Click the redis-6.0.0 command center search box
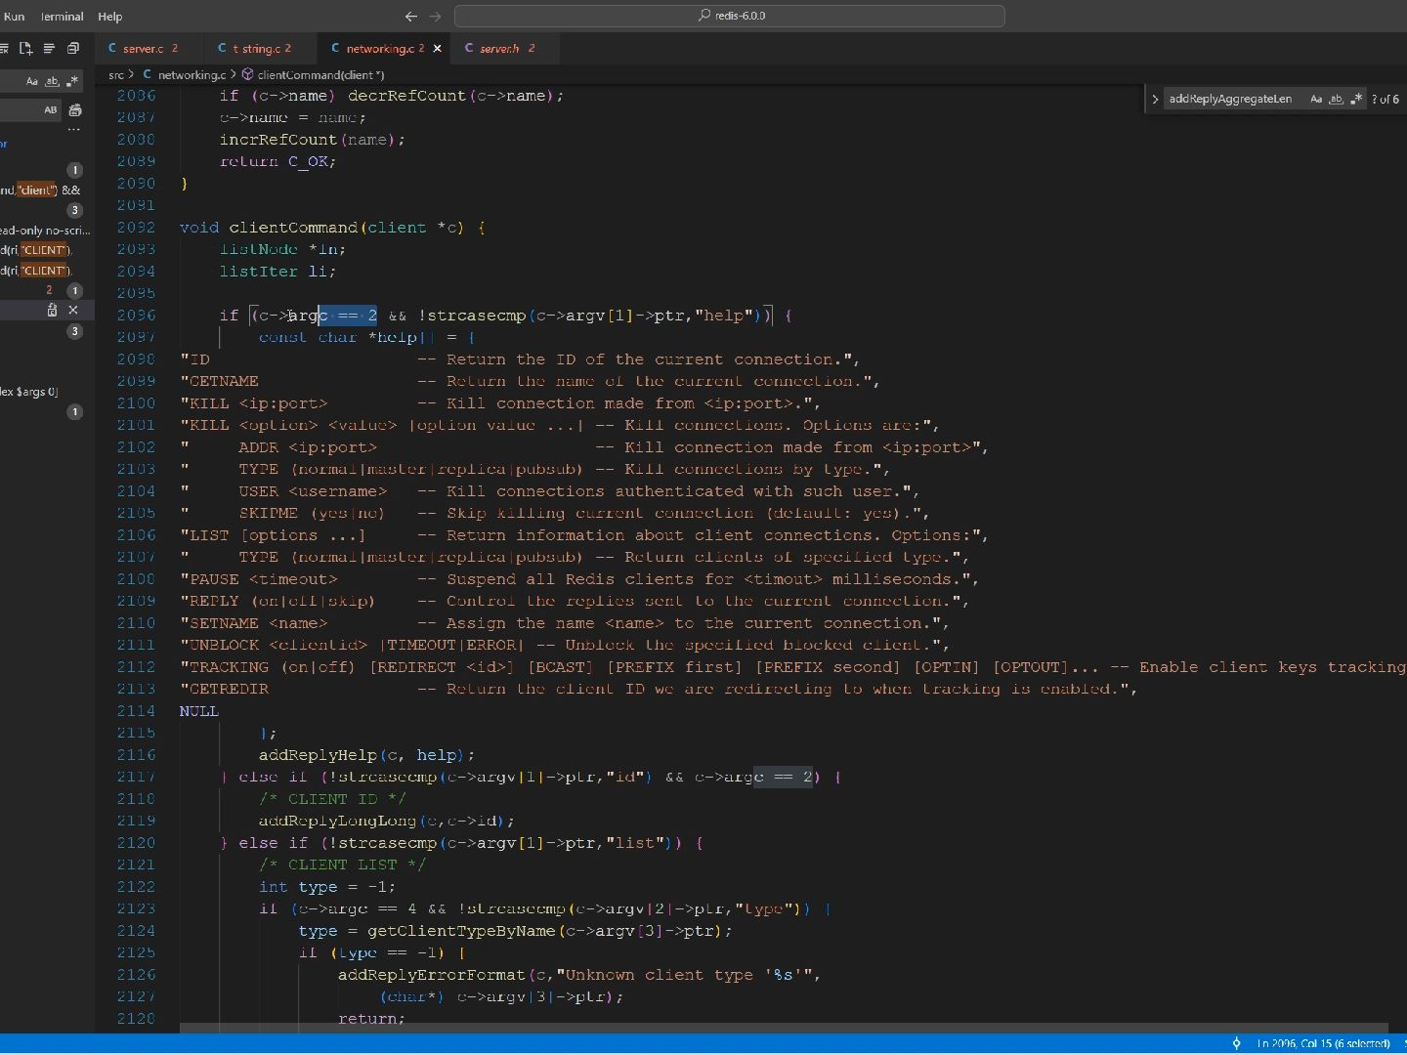Screen dimensions: 1407x1055 tap(730, 17)
